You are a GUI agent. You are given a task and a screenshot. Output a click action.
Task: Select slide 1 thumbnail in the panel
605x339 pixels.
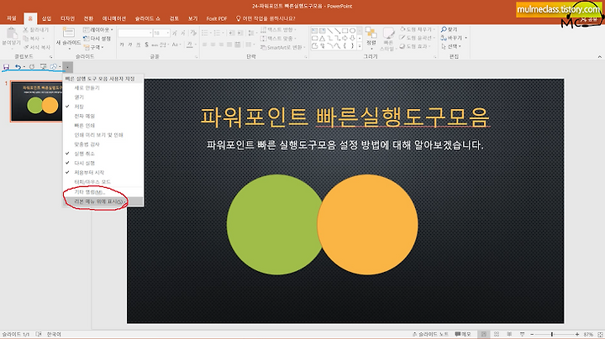[37, 102]
